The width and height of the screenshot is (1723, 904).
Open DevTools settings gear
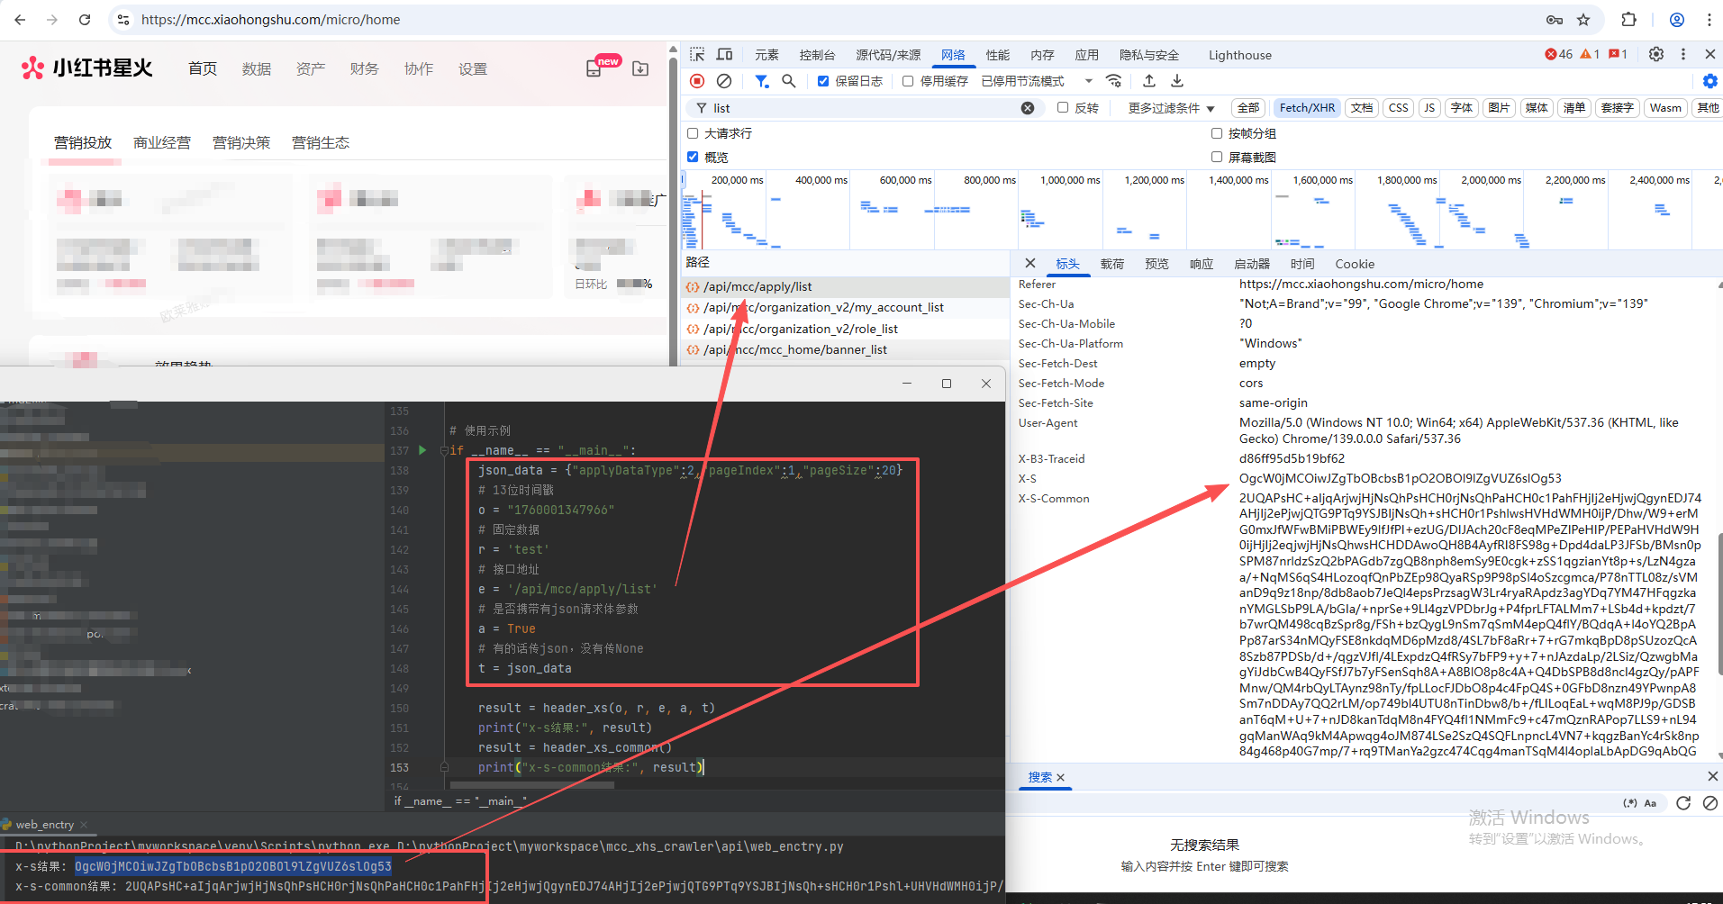[1655, 54]
